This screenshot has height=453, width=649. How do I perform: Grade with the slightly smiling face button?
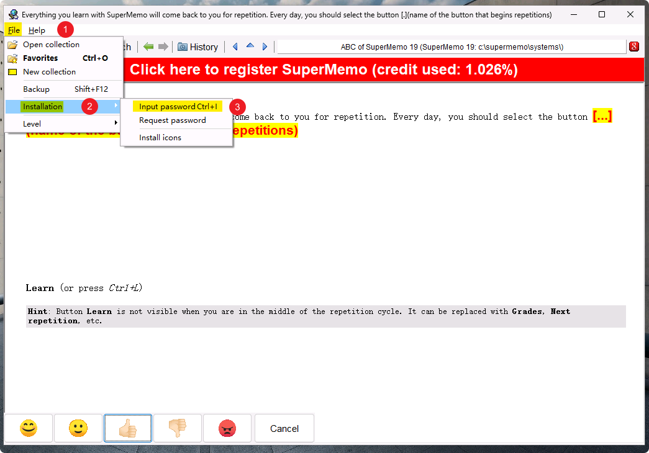[x=78, y=428]
